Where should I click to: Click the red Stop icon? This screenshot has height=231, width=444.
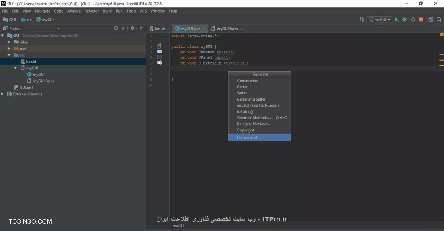tap(421, 20)
